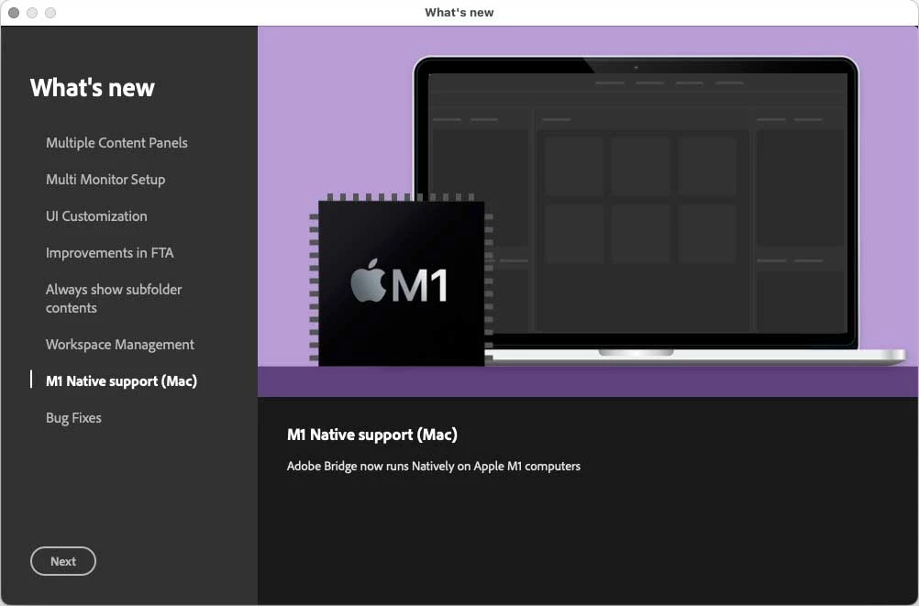Image resolution: width=919 pixels, height=606 pixels.
Task: Open the Bug Fixes entry
Action: [74, 418]
